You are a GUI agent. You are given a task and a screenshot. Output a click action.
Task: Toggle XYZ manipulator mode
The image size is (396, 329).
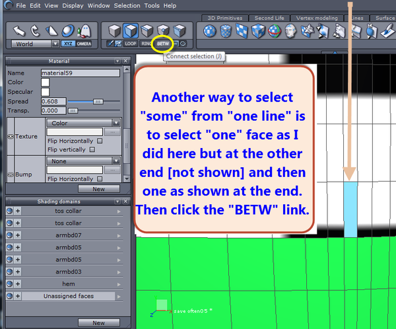[68, 44]
